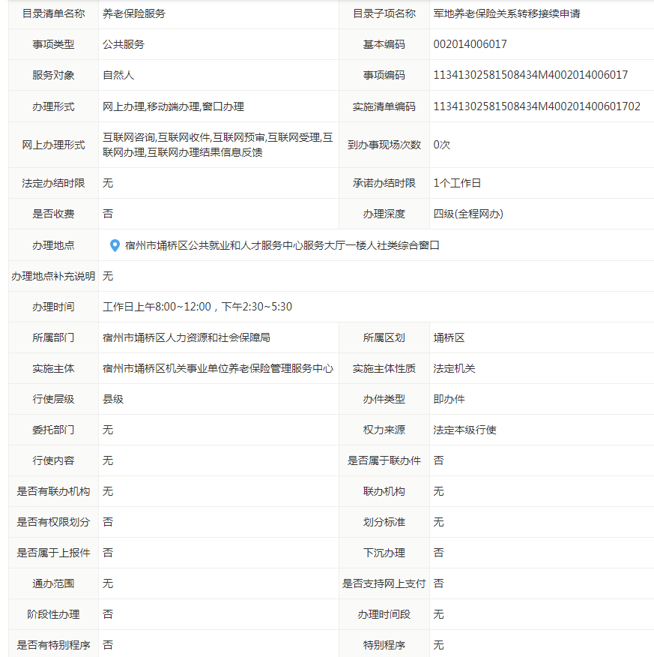The image size is (654, 657).
Task: Click the 公共服务 item type value
Action: coord(124,44)
